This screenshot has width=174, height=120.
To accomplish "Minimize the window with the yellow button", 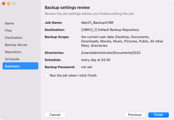I will pyautogui.click(x=9, y=4).
